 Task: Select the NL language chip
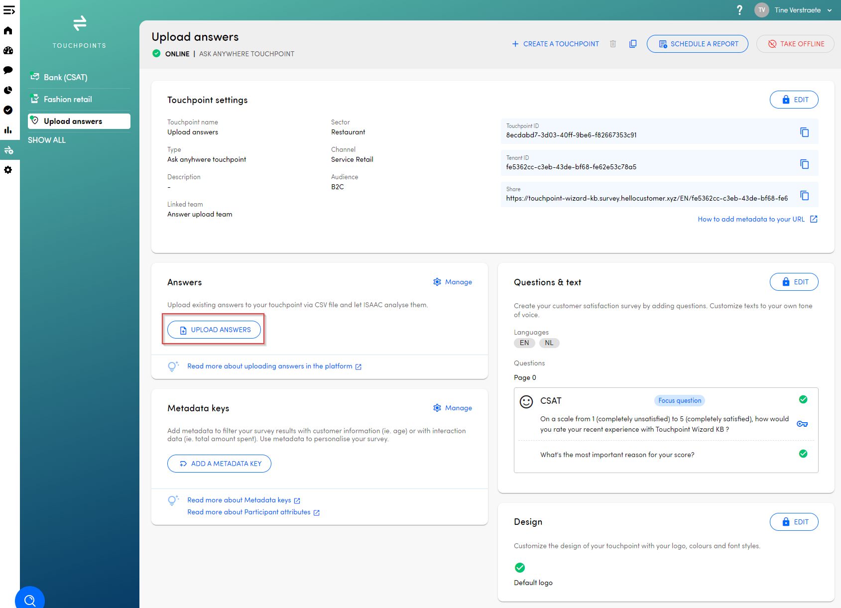[549, 343]
